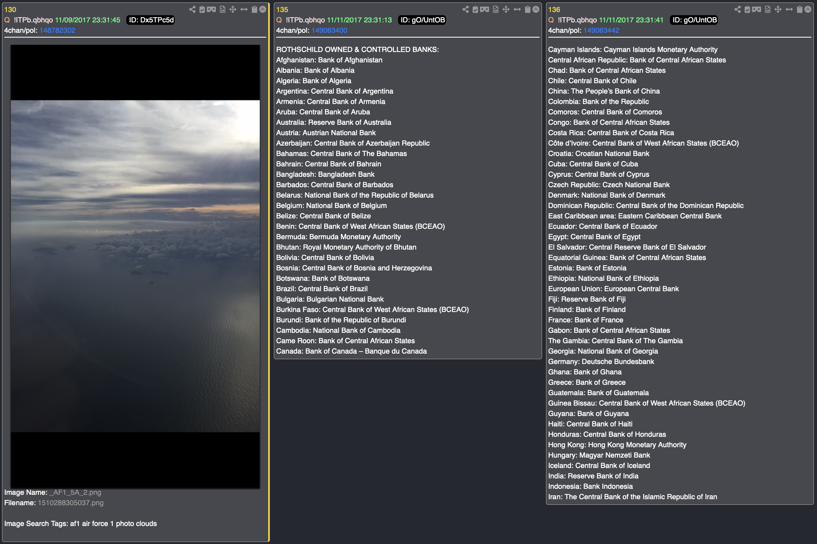Viewport: 817px width, 544px height.
Task: Click the four-way move arrows icon on post 135
Action: pyautogui.click(x=506, y=9)
